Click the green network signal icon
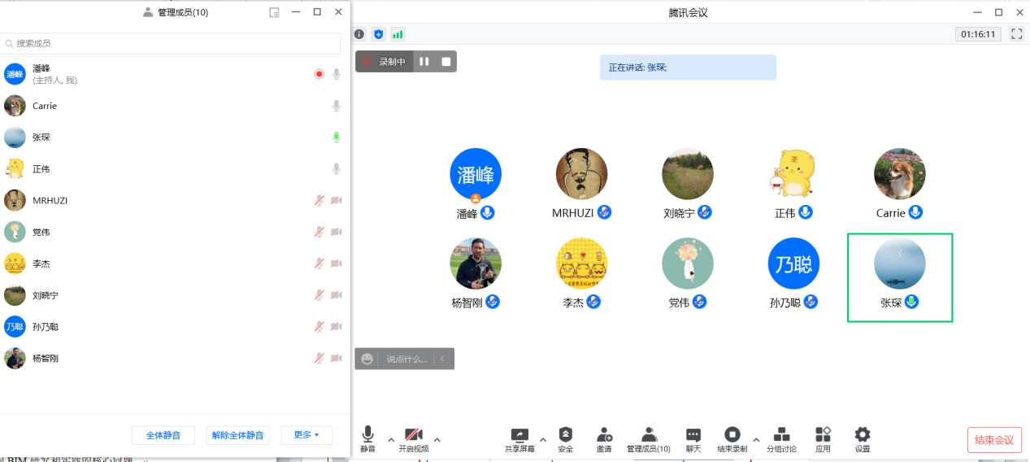This screenshot has height=462, width=1030. (x=398, y=34)
